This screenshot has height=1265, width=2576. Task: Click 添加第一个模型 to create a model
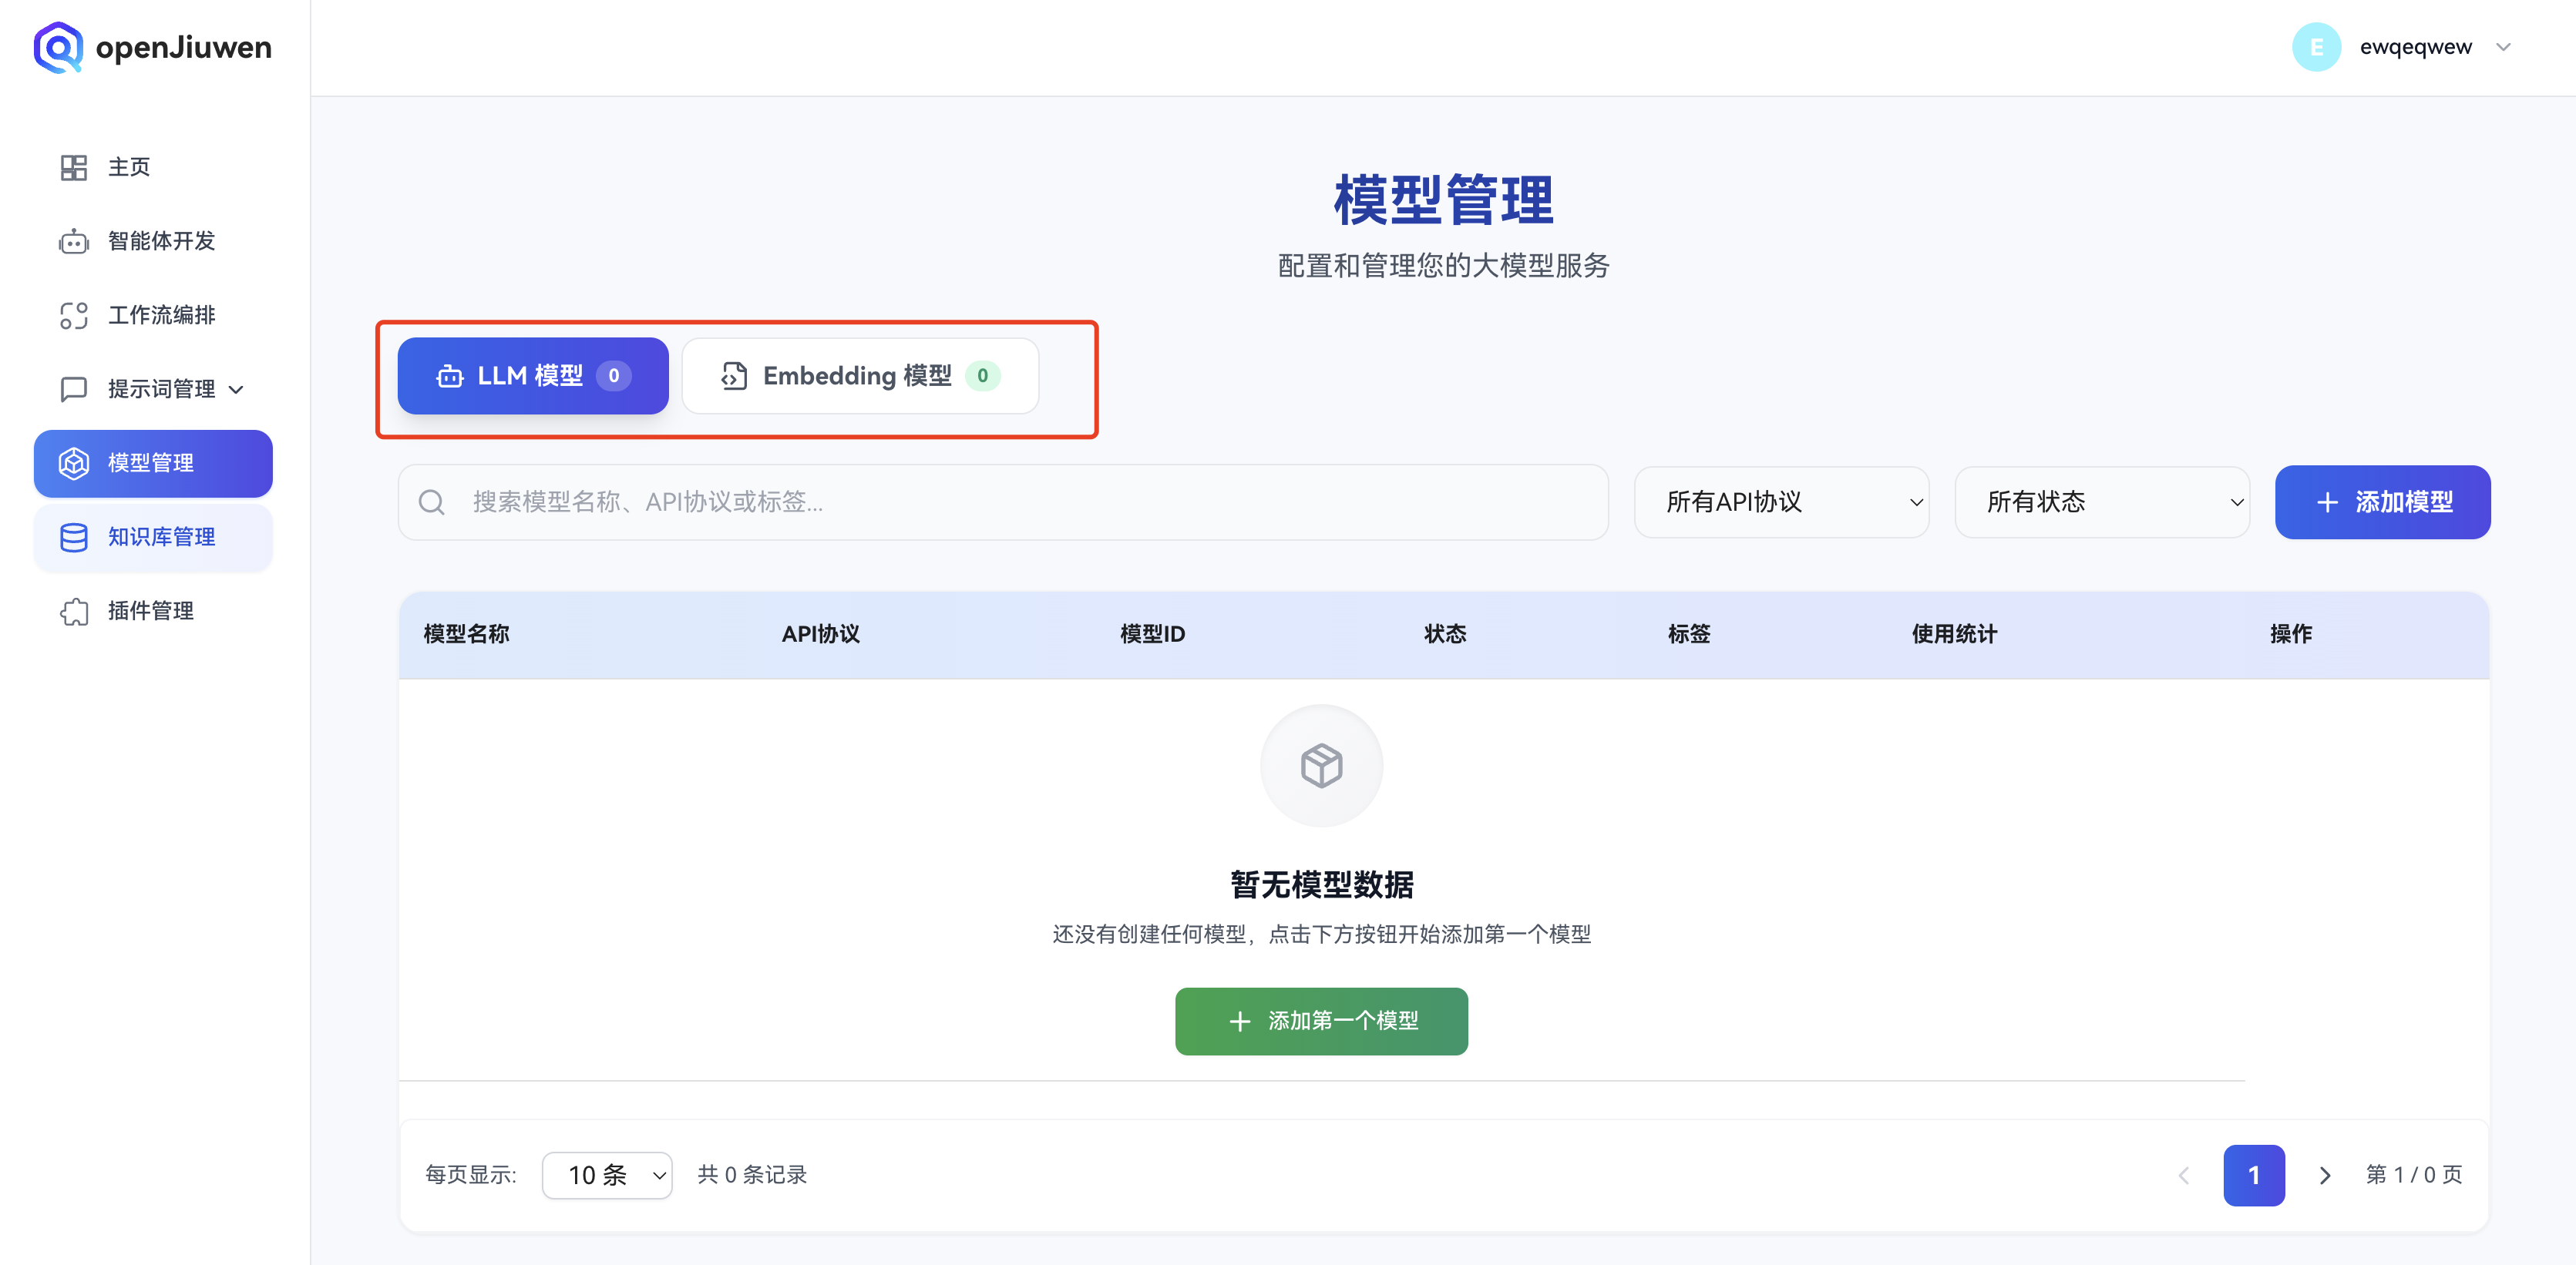click(1321, 1022)
